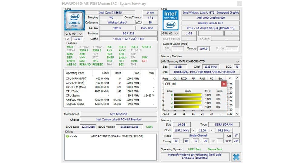Screen dimensions: 291x163
Task: Click the BIOS date 12/24/2018 field
Action: 88,127
